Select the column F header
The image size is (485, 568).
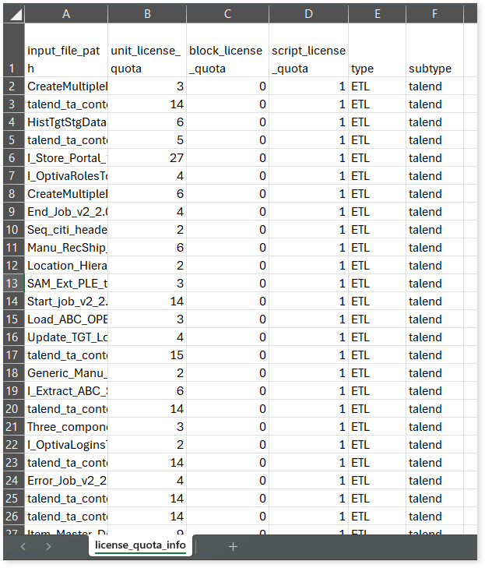pyautogui.click(x=434, y=14)
